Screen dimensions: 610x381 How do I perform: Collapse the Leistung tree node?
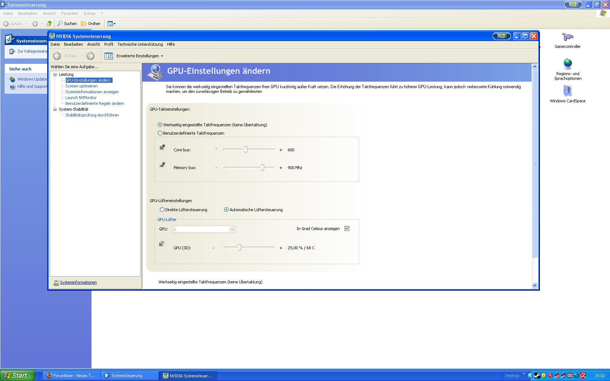coord(55,74)
